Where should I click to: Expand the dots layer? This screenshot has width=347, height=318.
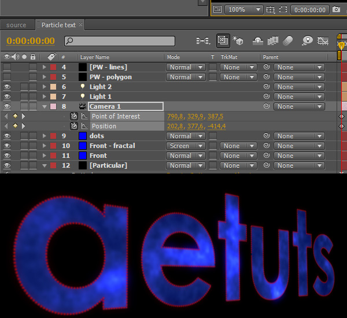45,136
